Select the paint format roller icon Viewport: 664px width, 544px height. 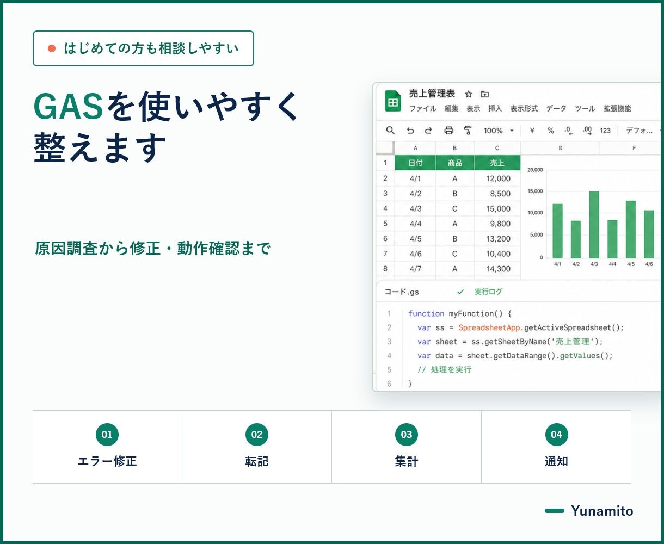coord(468,131)
